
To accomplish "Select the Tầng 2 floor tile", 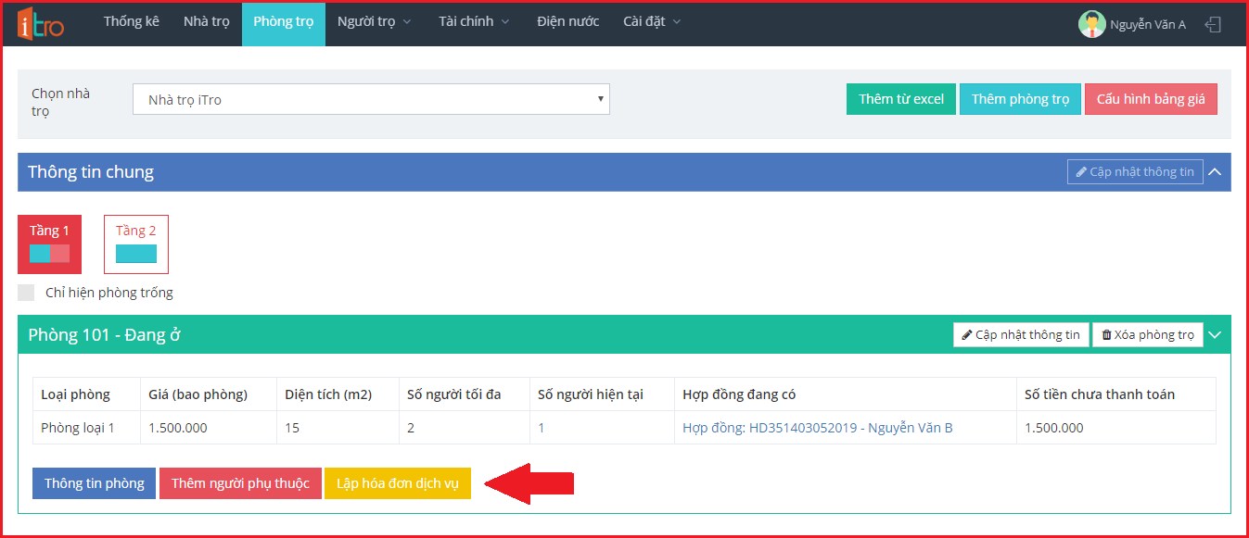I will pyautogui.click(x=136, y=244).
